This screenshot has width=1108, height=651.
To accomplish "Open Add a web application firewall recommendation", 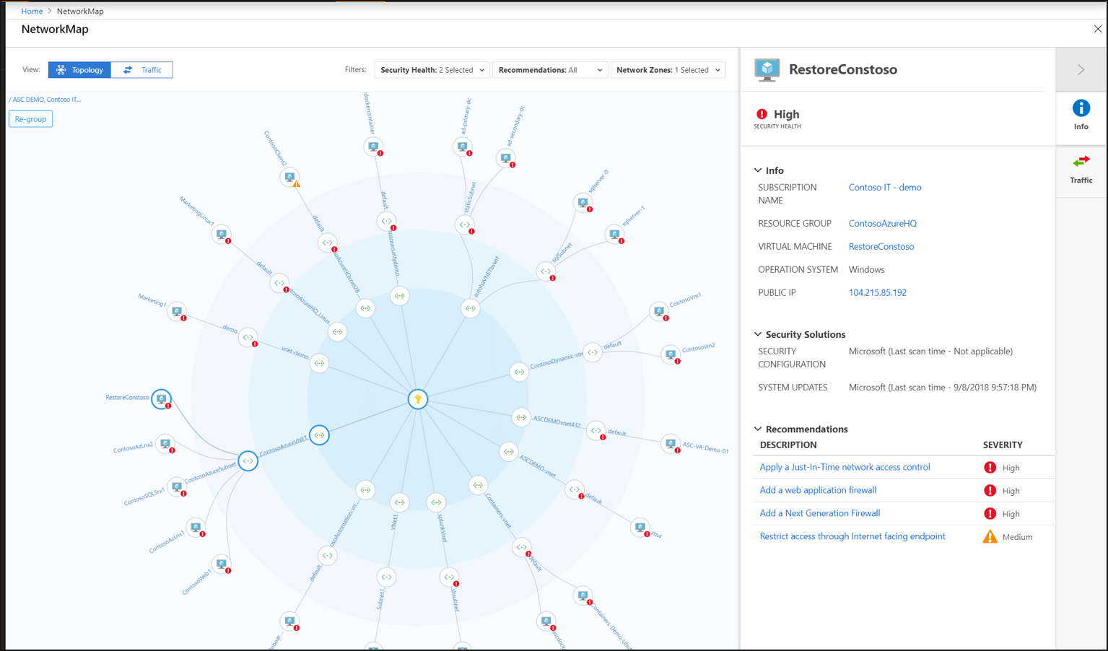I will [818, 490].
